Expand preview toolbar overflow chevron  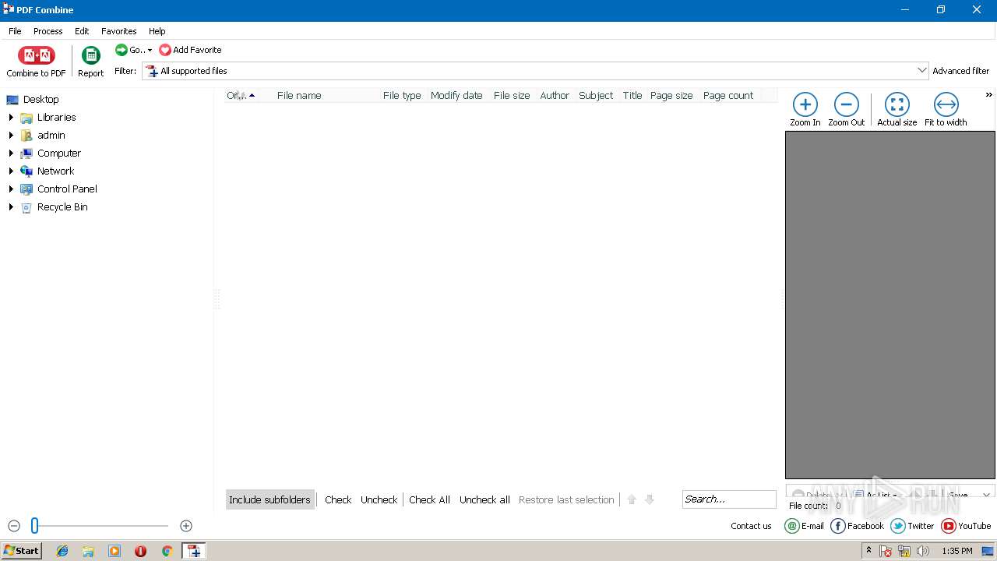988,95
